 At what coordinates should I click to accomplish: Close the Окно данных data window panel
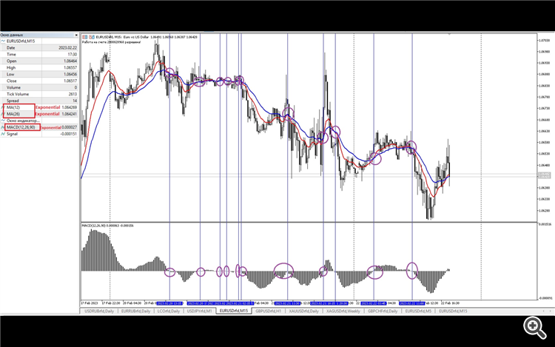pyautogui.click(x=76, y=35)
